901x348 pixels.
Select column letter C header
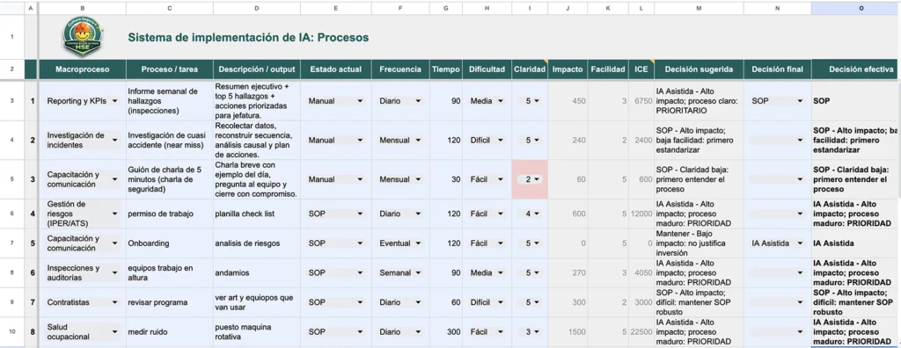point(170,8)
